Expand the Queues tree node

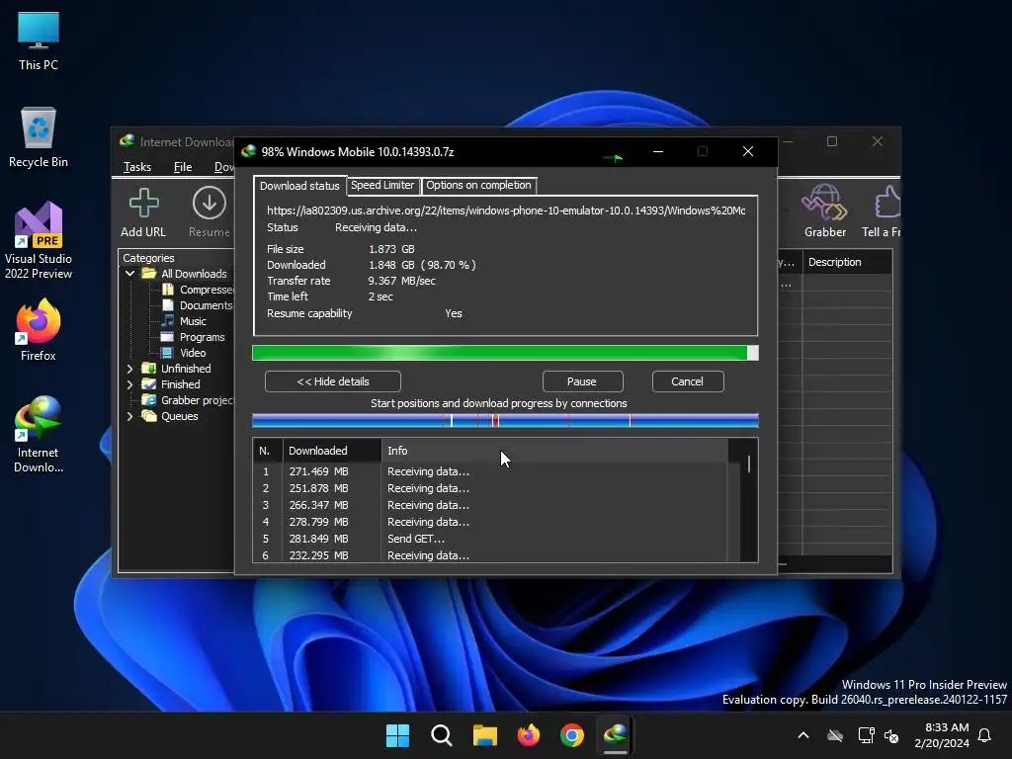tap(129, 416)
